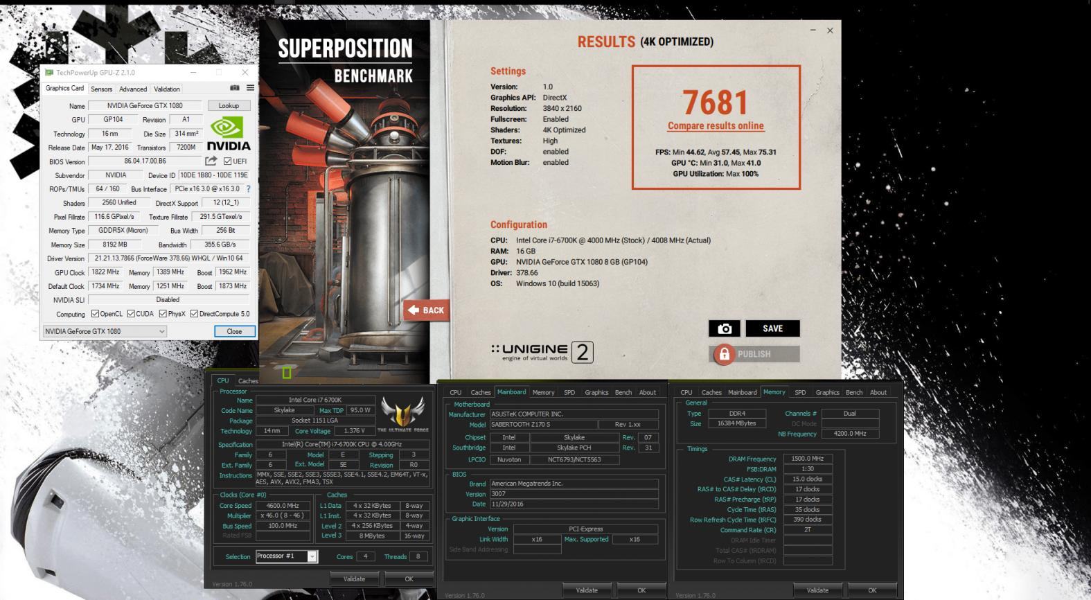Click the GPU Clock 1822 MHz field
1091x600 pixels.
tap(106, 272)
